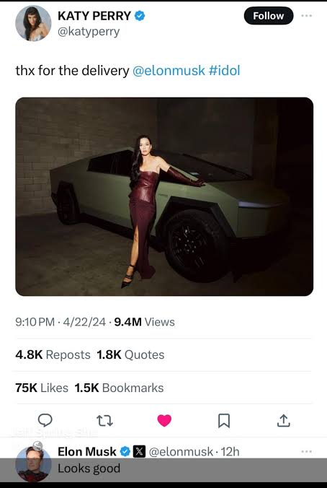Click the X affiliate badge beside Elon Musk
Screen dimensions: 327x488
(139, 451)
